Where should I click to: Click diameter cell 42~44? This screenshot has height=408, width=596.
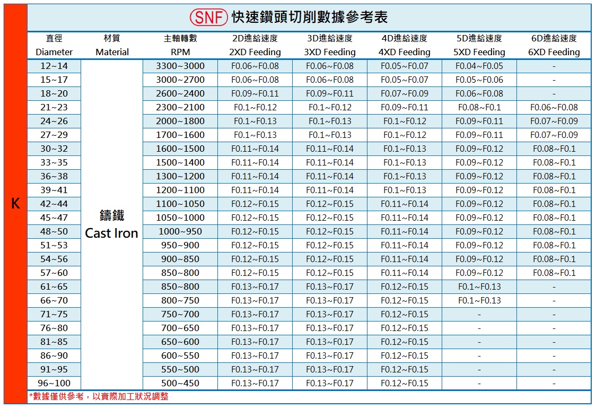click(x=54, y=204)
